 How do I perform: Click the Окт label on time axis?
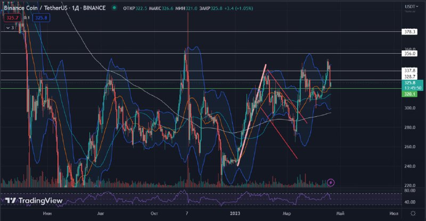[x=154, y=214]
